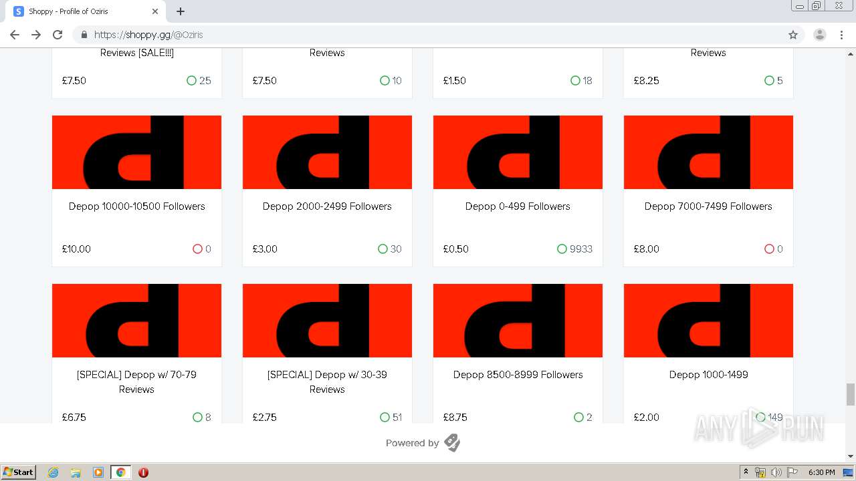Show hidden system tray icons
This screenshot has width=856, height=481.
click(746, 472)
